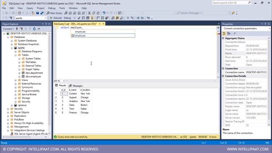Collapse the sparta database node
Viewport: 272px width, 153px height.
coord(12,48)
